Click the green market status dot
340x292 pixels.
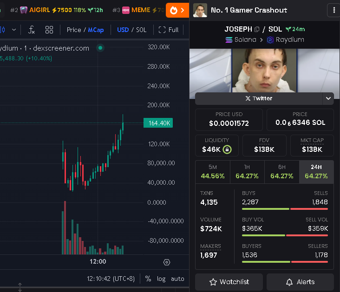coord(100,48)
